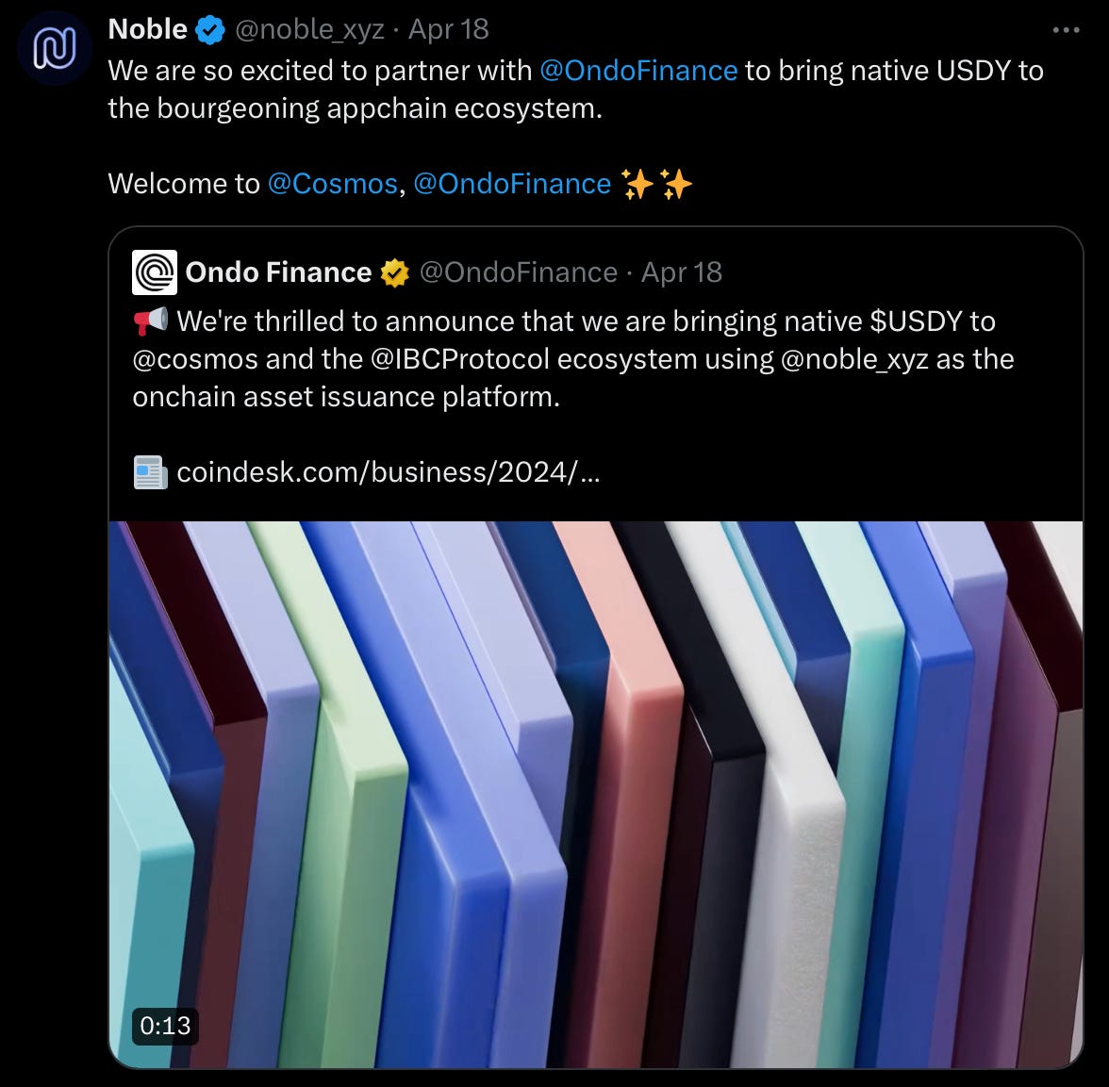
Task: Click the megaphone emoji in quoted tweet
Action: point(151,321)
